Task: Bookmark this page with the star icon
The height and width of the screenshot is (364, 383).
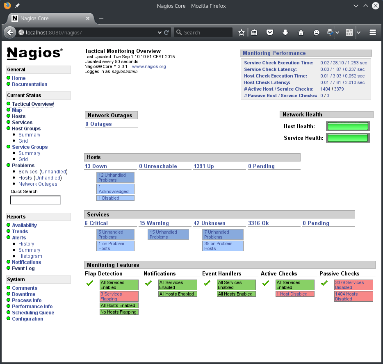Action: pos(242,32)
